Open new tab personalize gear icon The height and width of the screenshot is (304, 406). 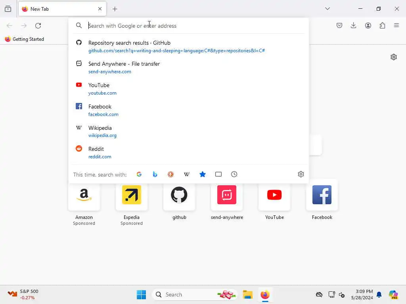coord(394,57)
